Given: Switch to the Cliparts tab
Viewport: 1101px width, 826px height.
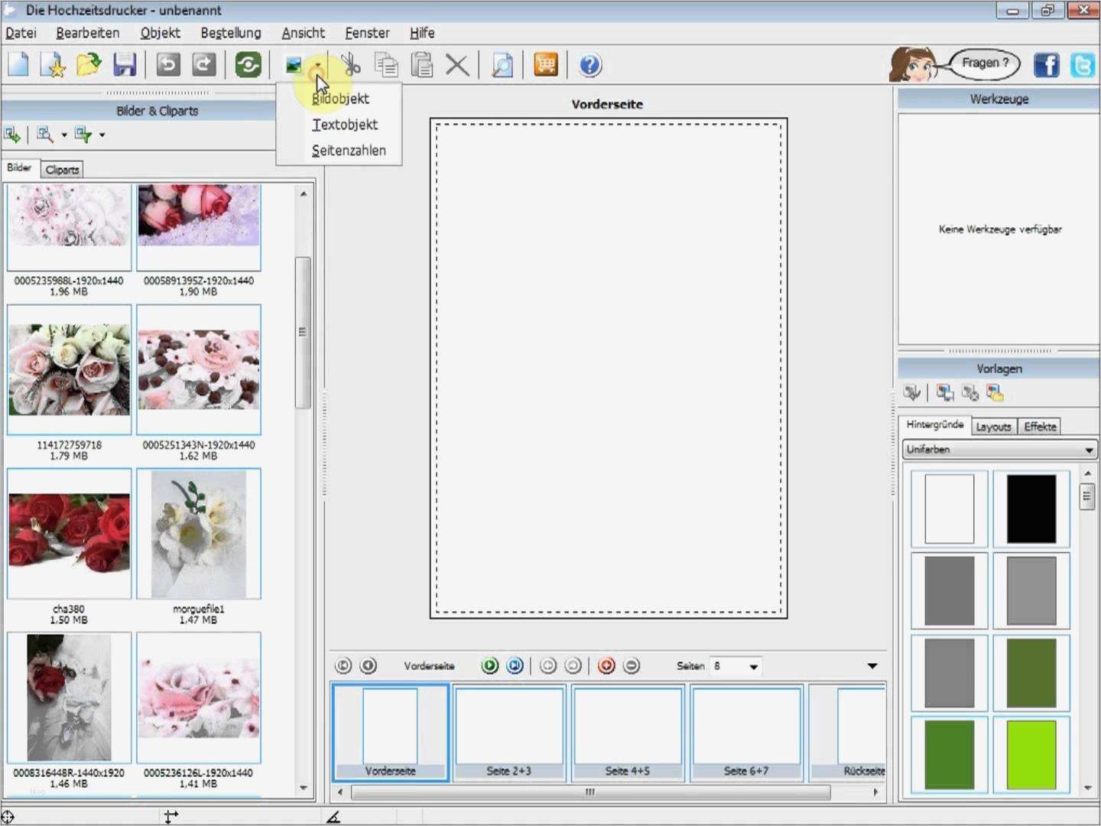Looking at the screenshot, I should pos(62,170).
